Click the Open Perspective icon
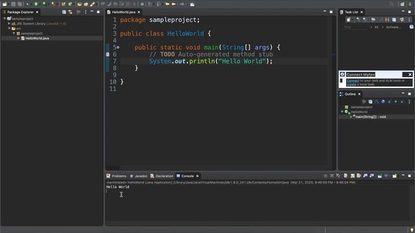The image size is (415, 233). point(402,5)
